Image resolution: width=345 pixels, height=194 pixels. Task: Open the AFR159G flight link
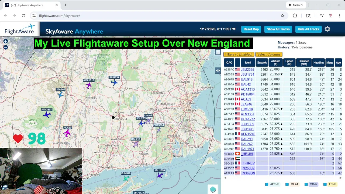point(248,134)
